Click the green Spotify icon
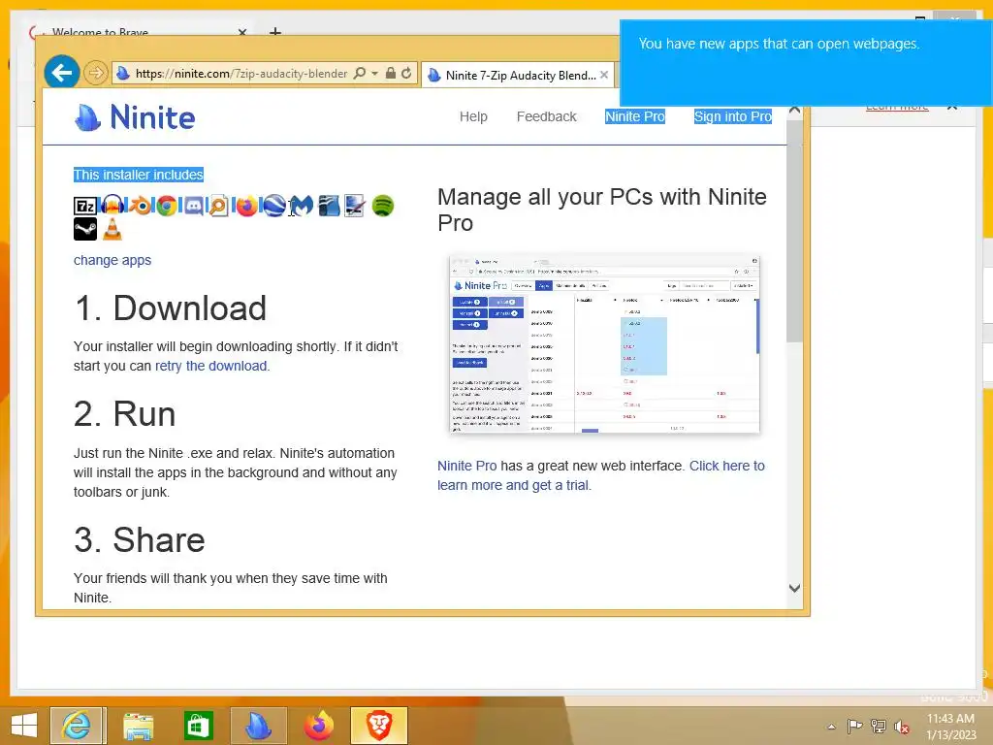Screen dimensions: 993x745 point(382,206)
